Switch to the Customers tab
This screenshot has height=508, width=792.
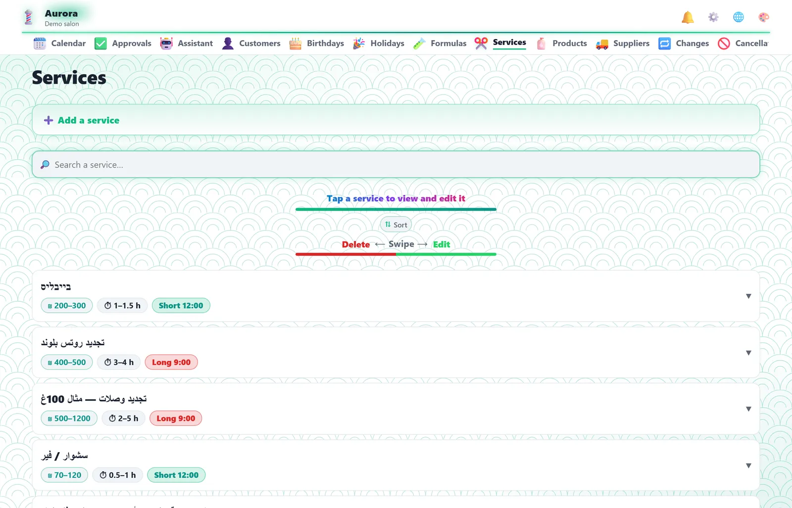tap(251, 44)
